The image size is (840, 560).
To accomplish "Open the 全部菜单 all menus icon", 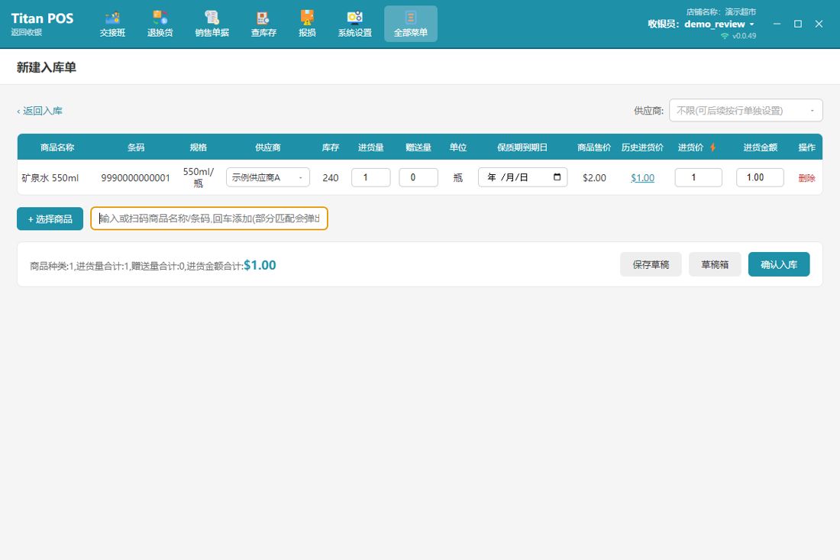I will click(410, 24).
